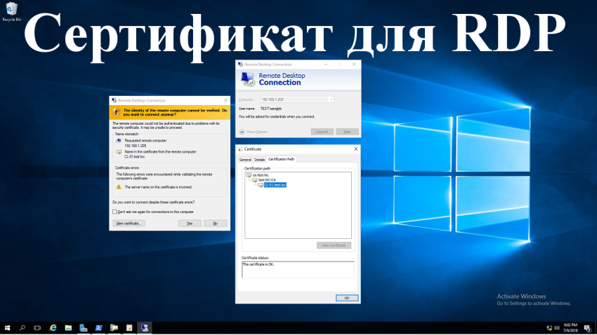Open File Explorer from the taskbar
The width and height of the screenshot is (597, 335).
coord(68,328)
